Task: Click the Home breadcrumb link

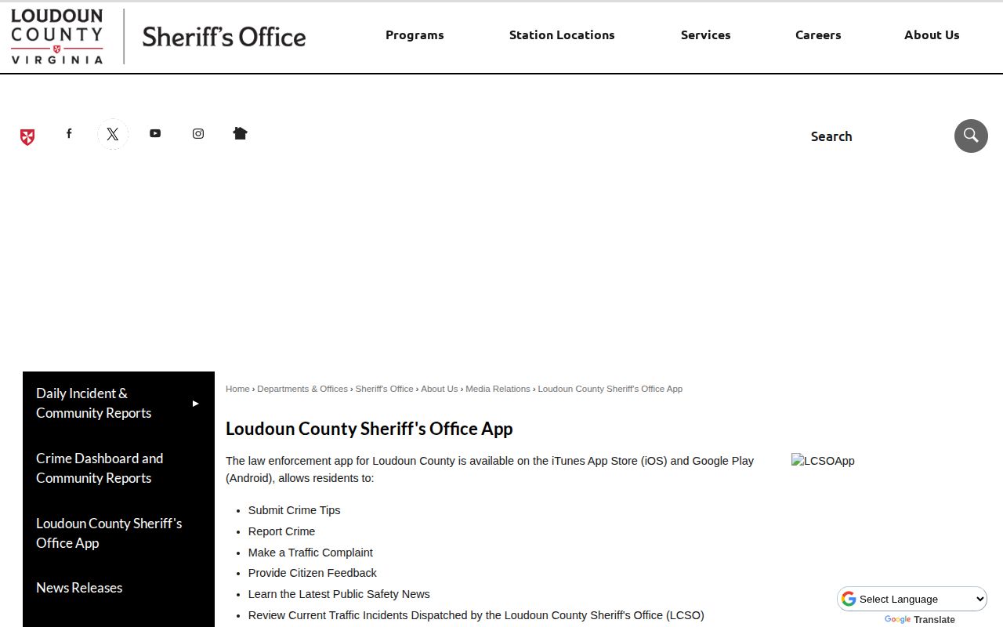Action: (237, 389)
